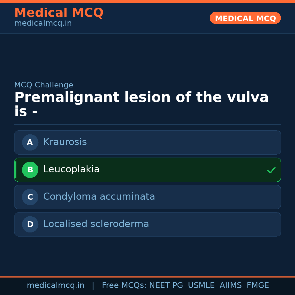Click the orange divider line above the footer
This screenshot has width=295, height=295.
(147, 276)
